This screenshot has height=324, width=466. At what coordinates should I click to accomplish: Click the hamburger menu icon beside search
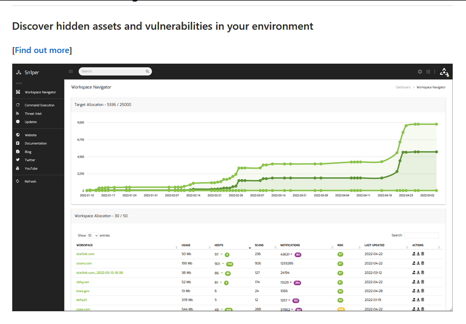pyautogui.click(x=71, y=72)
